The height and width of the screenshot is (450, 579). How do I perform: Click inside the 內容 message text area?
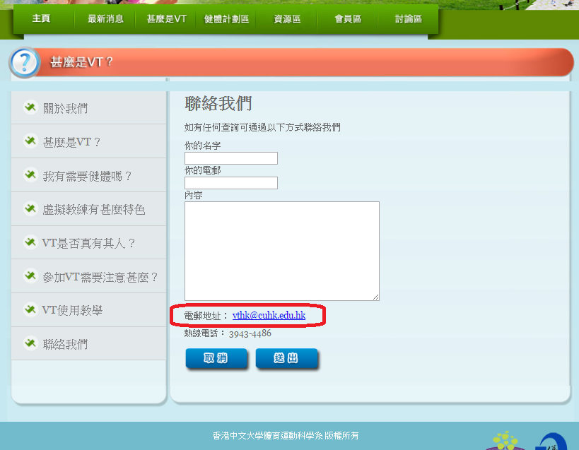(281, 251)
